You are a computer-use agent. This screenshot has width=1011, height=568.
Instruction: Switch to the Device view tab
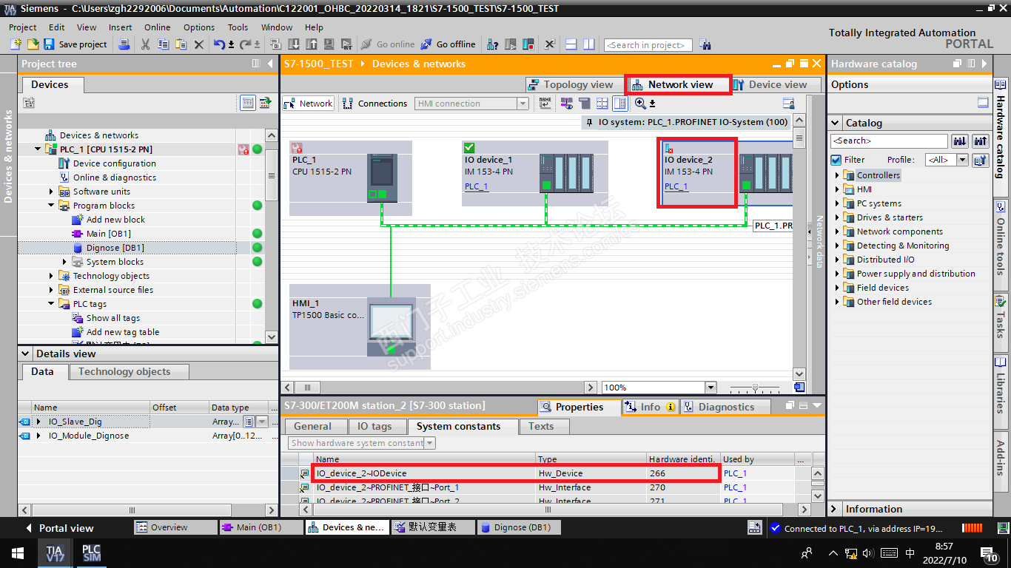click(777, 84)
